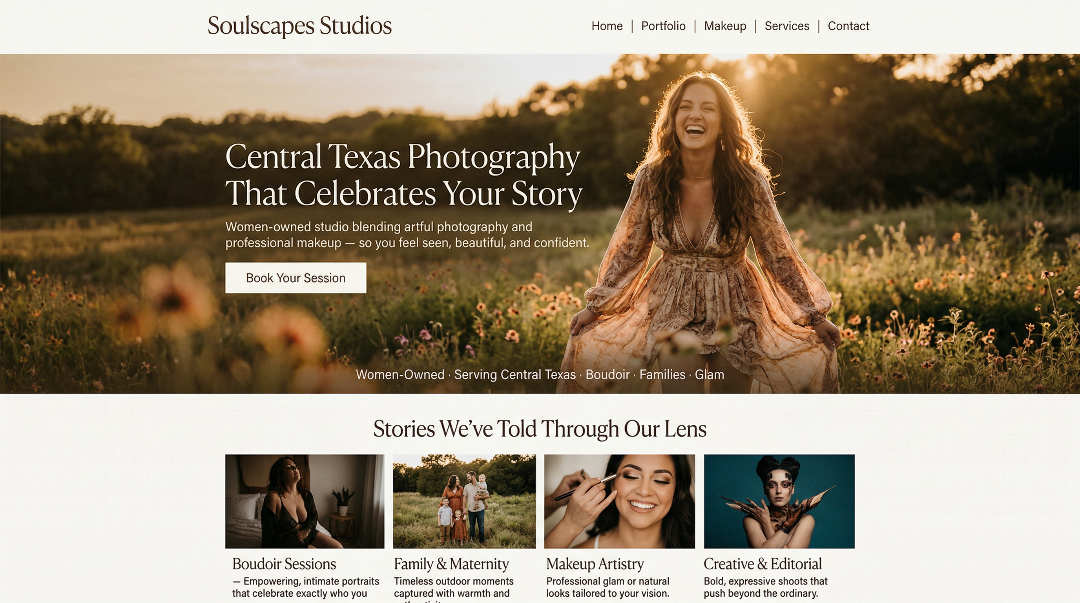1080x603 pixels.
Task: Open the Portfolio page from the navigation
Action: coord(664,26)
